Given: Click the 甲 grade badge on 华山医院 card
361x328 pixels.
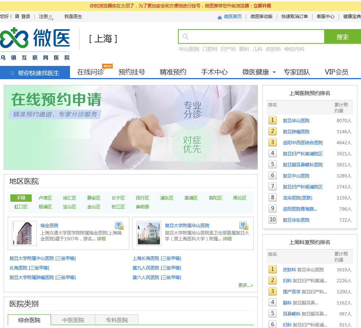Looking at the screenshot, I should (244, 225).
